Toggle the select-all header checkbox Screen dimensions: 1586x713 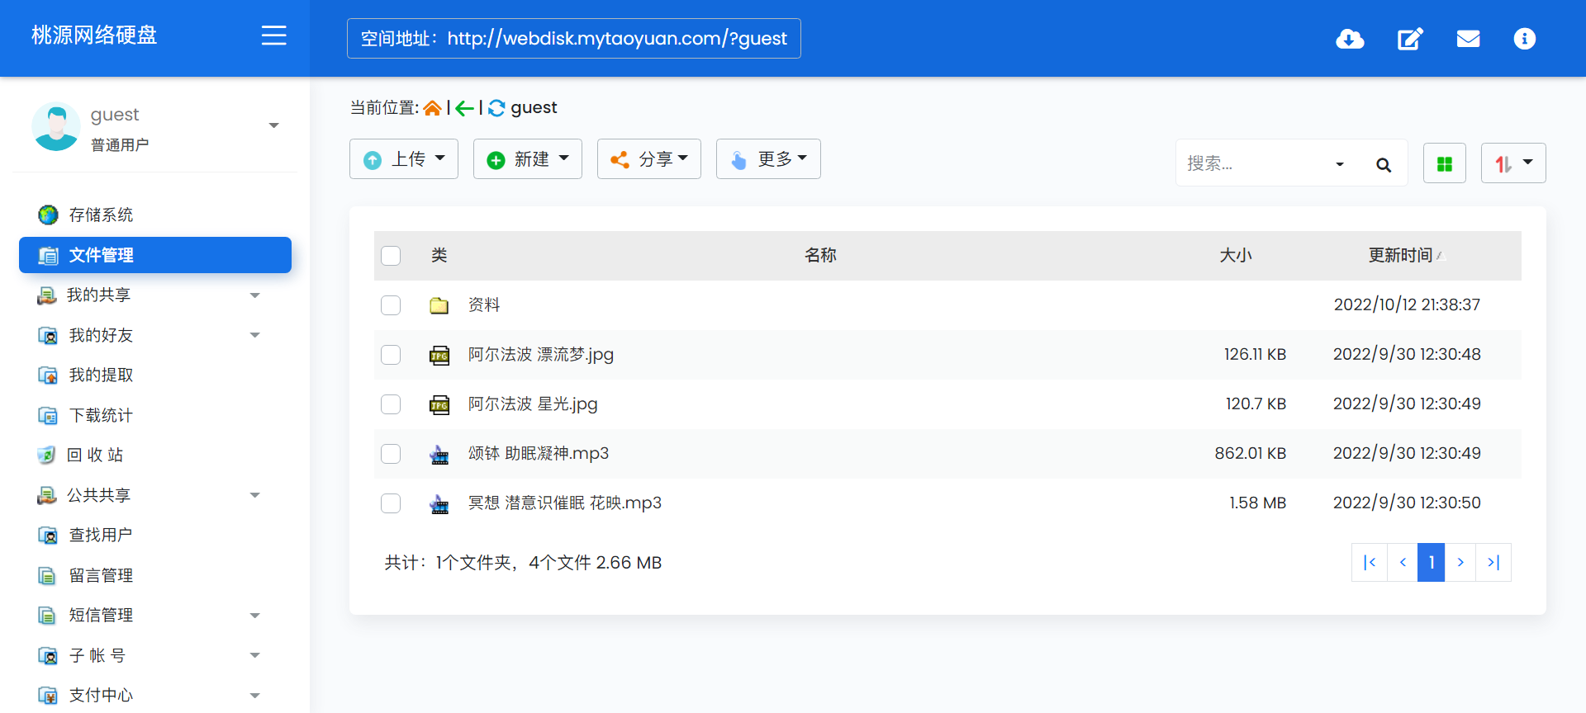pos(391,256)
